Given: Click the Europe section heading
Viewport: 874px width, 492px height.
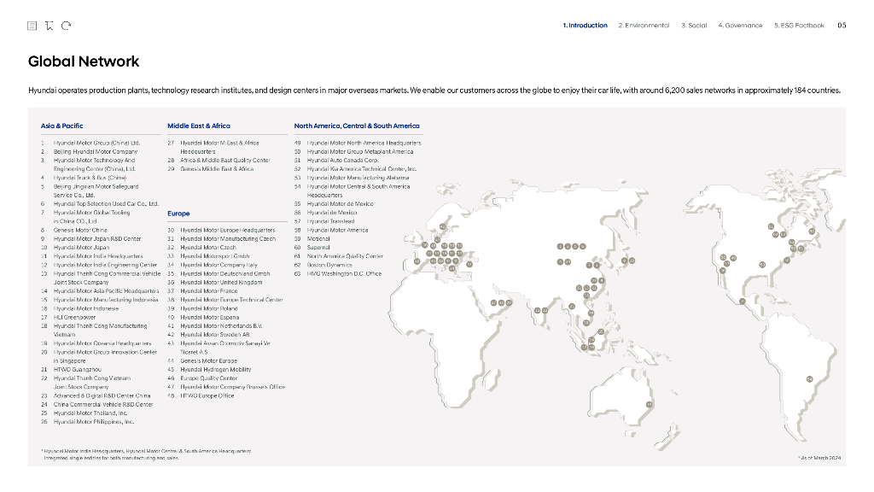Looking at the screenshot, I should tap(178, 214).
